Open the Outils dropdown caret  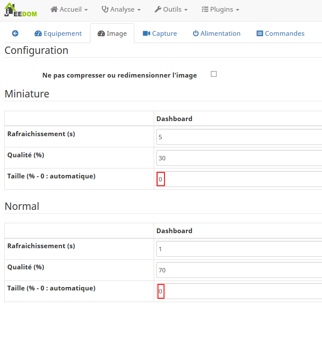(x=186, y=10)
